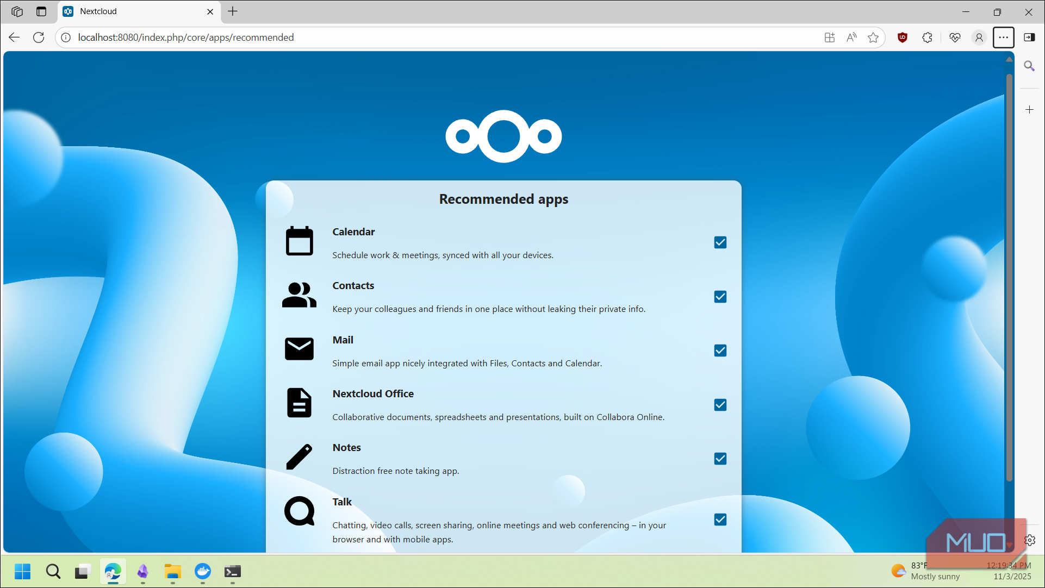The width and height of the screenshot is (1045, 588).
Task: Open Read aloud icon in address bar
Action: 851,37
